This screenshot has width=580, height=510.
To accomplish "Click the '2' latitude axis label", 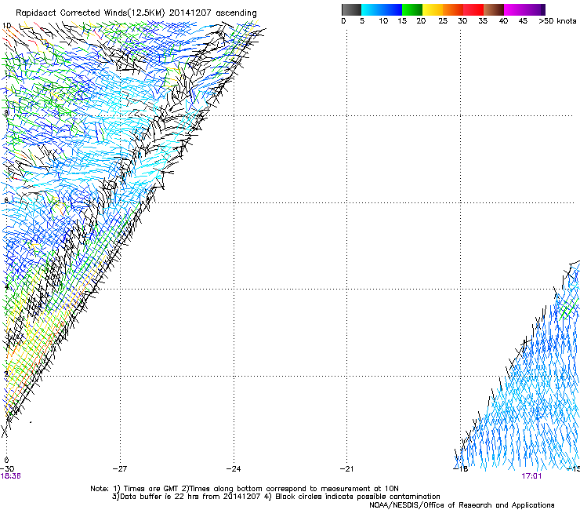I will coord(6,373).
